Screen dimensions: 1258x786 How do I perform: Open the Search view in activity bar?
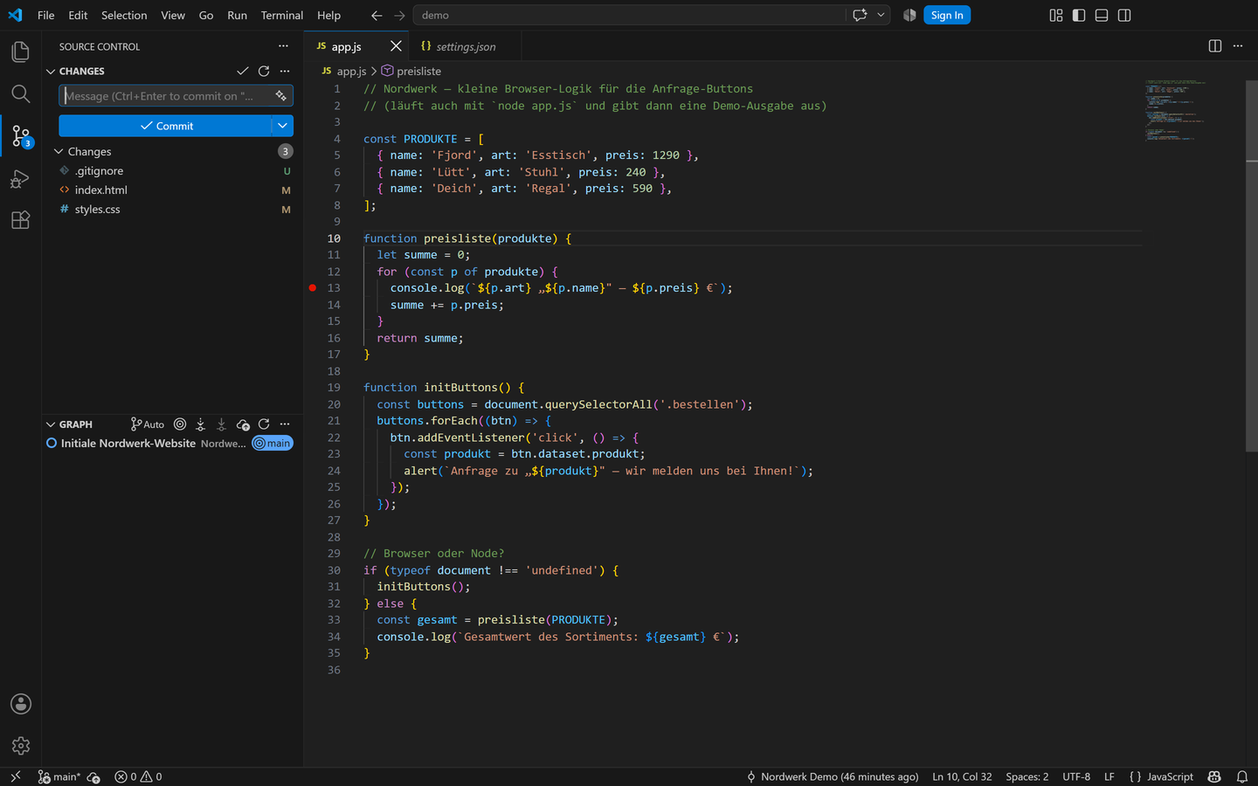(x=20, y=93)
